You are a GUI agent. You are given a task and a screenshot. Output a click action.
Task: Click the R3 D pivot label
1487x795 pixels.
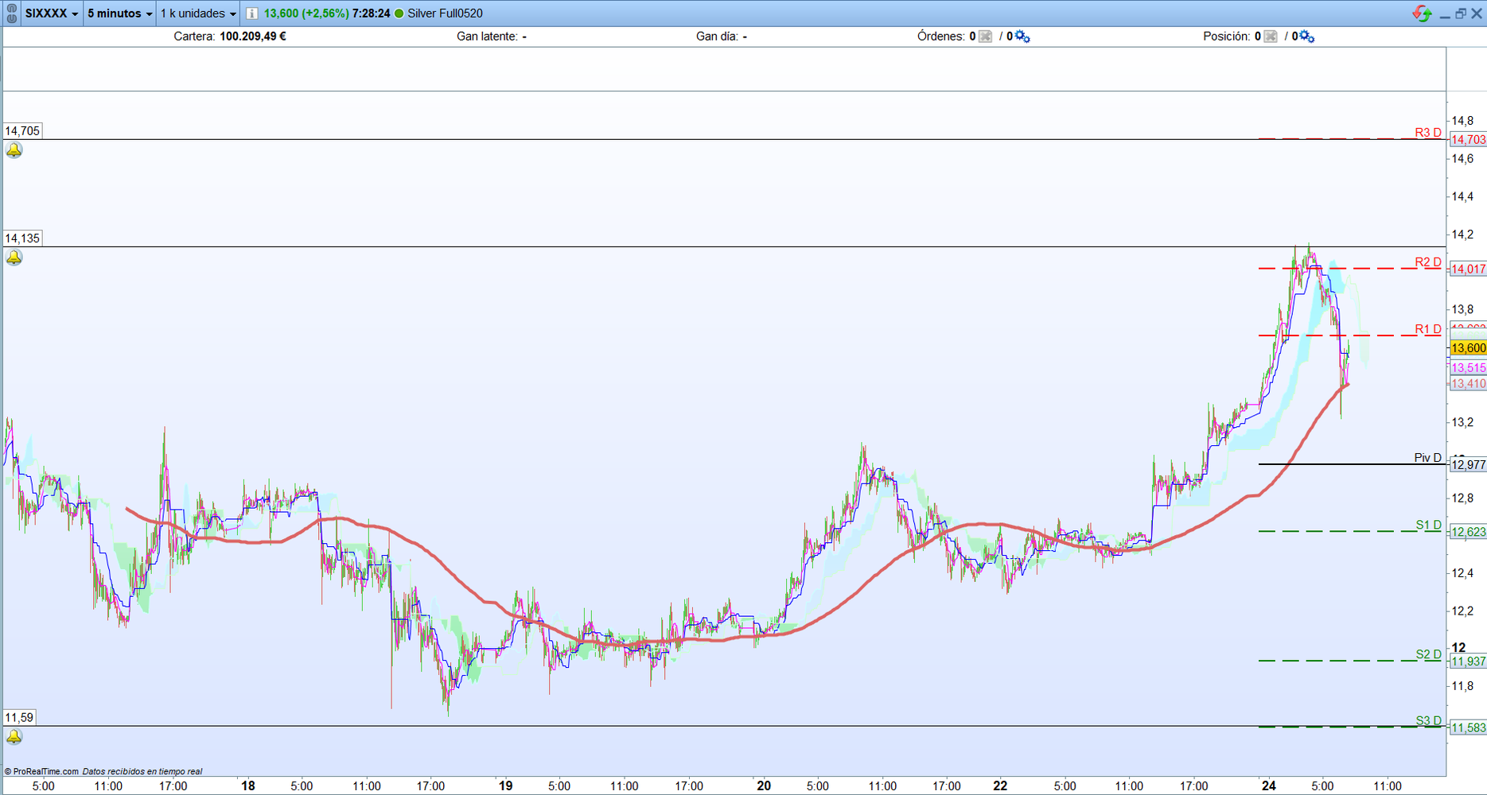click(1427, 133)
